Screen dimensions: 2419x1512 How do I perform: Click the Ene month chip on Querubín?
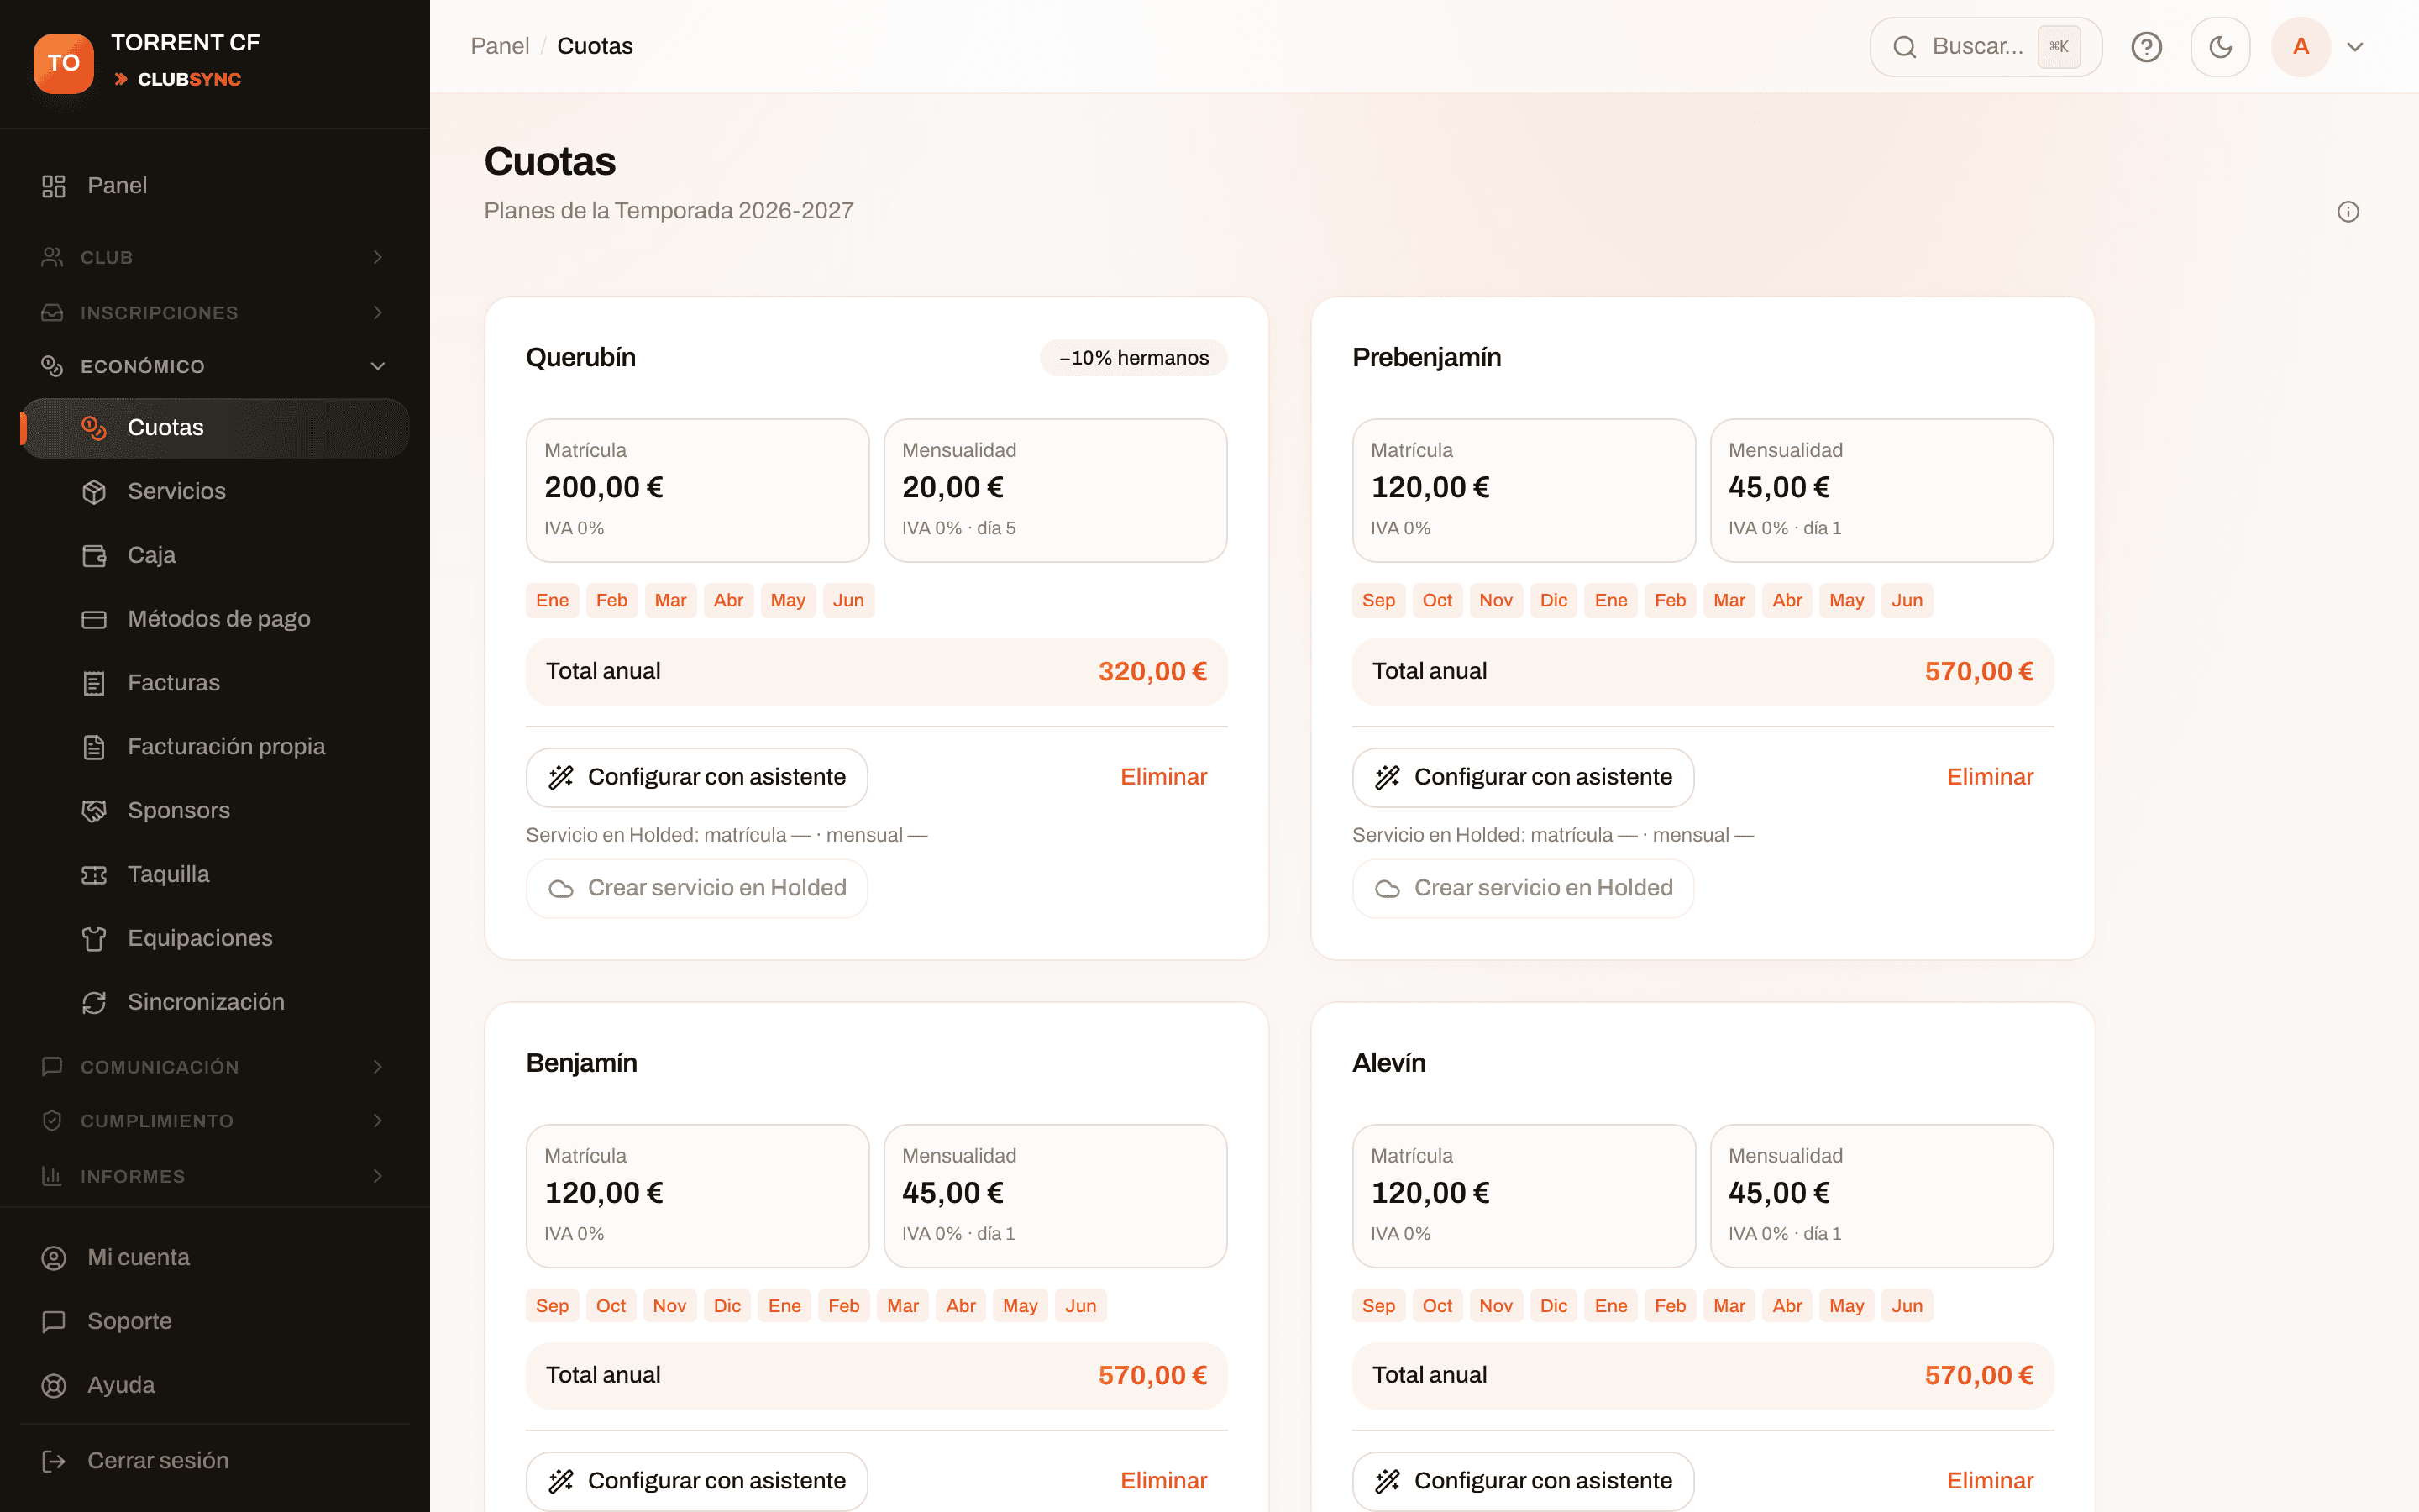tap(552, 601)
